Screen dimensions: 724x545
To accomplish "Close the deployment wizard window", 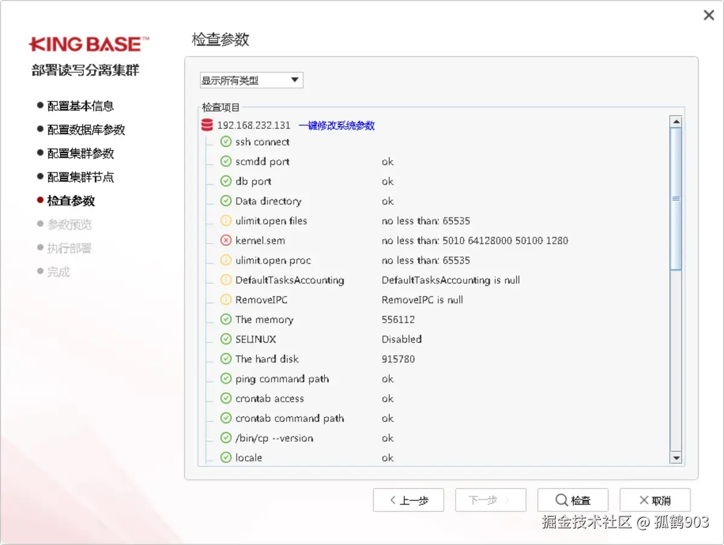I will [x=709, y=15].
